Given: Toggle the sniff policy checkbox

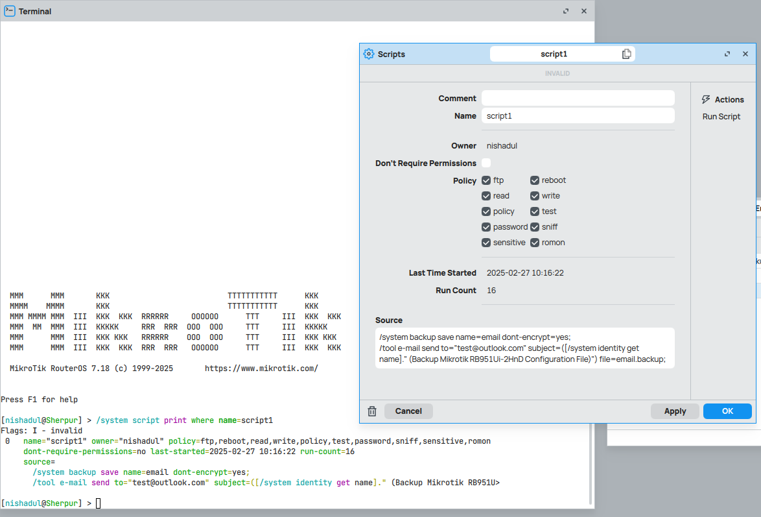Looking at the screenshot, I should pyautogui.click(x=535, y=227).
